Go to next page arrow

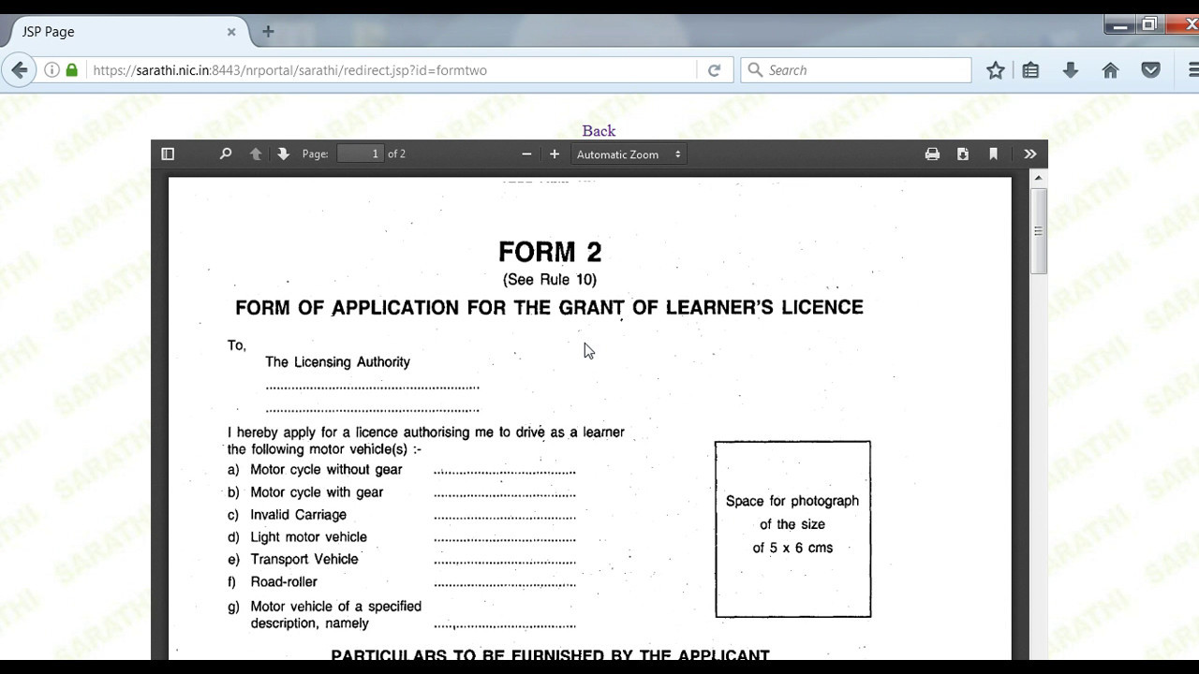283,154
